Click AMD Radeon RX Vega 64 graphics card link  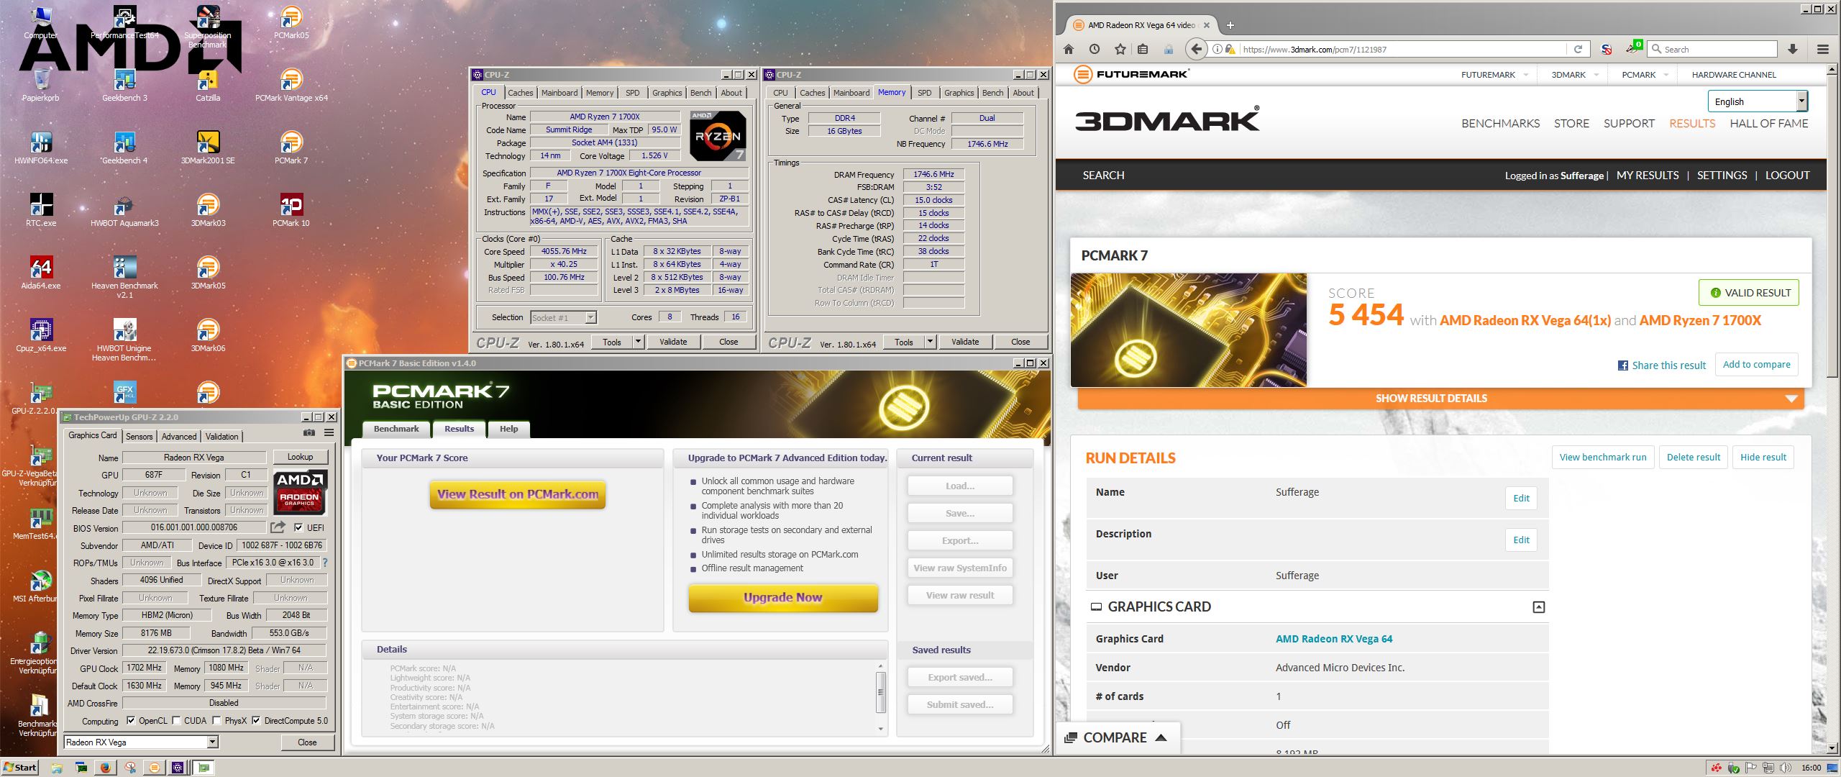point(1334,639)
